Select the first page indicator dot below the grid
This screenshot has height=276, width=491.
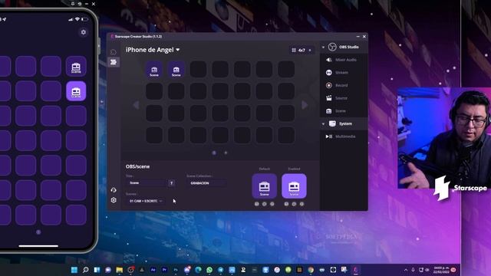point(214,153)
